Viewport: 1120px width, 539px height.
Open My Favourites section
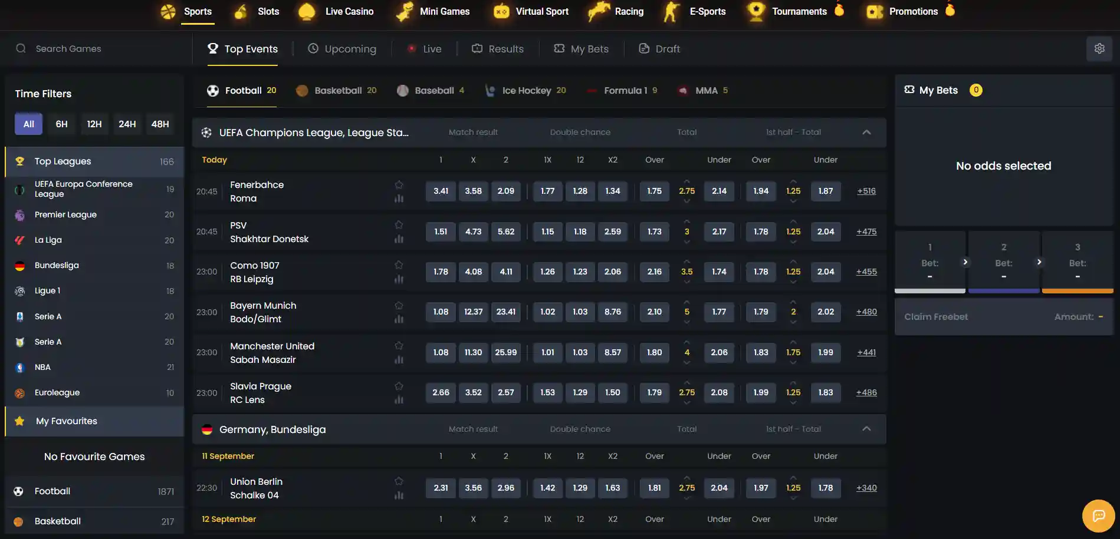point(94,421)
